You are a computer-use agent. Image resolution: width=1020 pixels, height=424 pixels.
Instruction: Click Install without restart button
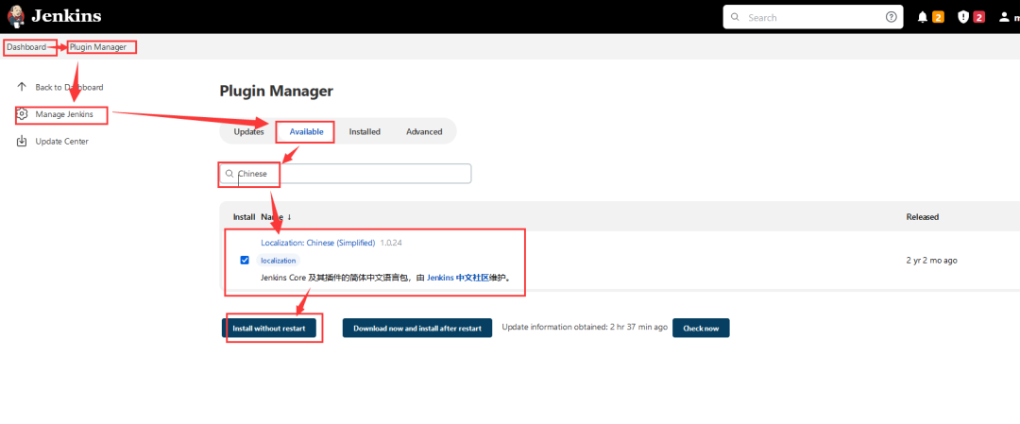(268, 329)
